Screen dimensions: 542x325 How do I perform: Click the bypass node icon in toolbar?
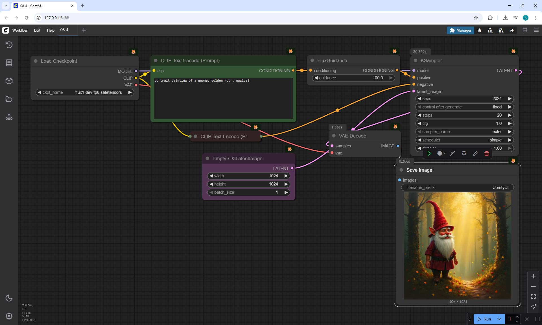(x=453, y=154)
